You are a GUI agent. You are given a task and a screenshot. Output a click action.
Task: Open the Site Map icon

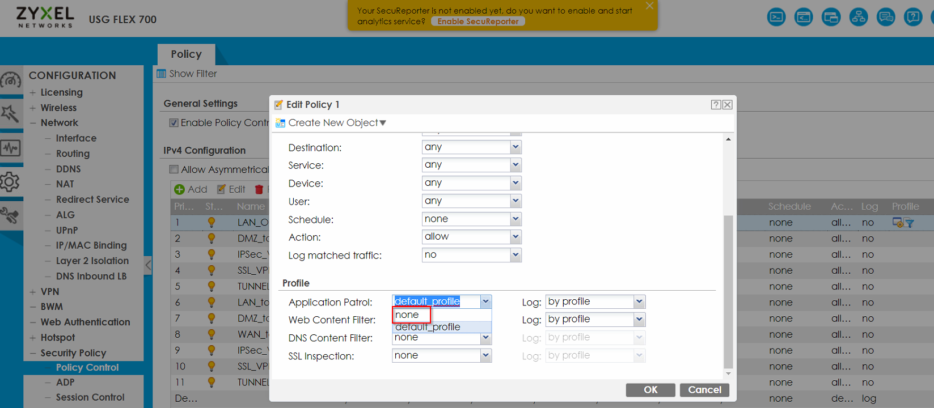(x=858, y=17)
